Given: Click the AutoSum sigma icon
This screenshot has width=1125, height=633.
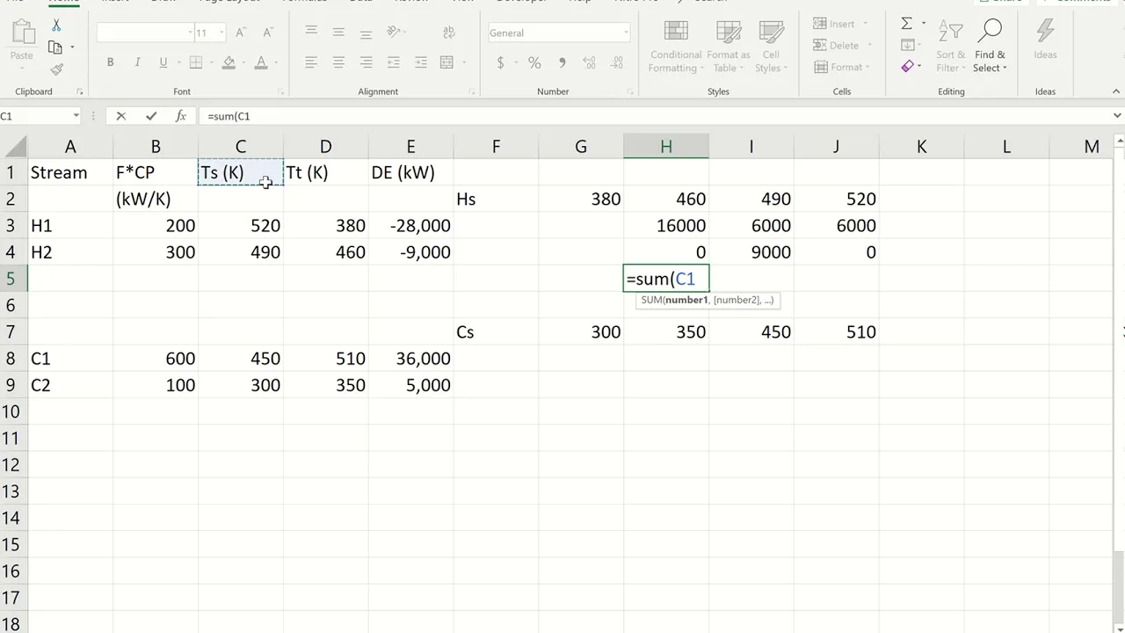Looking at the screenshot, I should pos(906,24).
